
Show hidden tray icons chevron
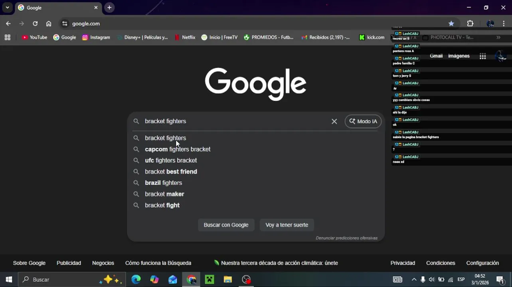(x=414, y=279)
